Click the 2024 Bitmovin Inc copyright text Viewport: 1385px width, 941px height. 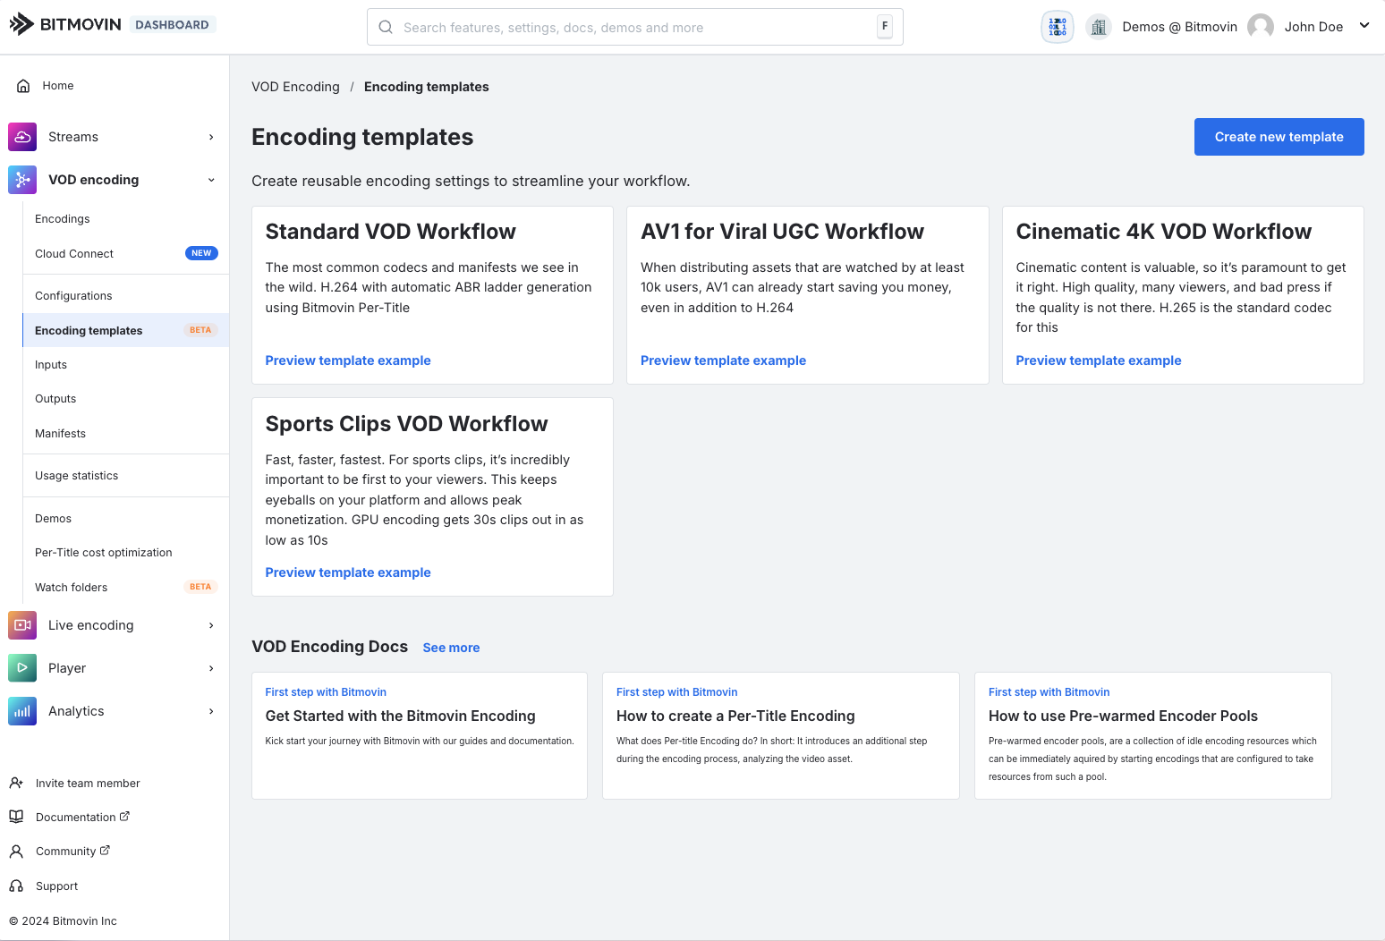click(63, 921)
